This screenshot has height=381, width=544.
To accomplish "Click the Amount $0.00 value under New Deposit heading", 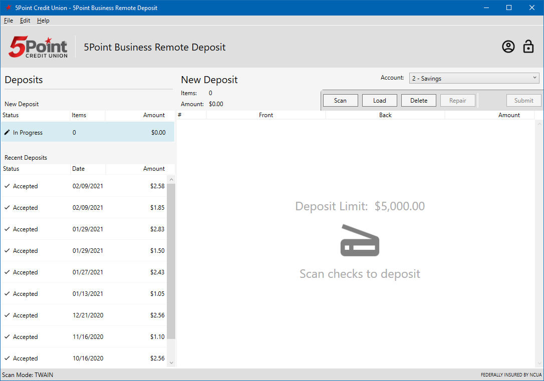I will click(x=216, y=104).
